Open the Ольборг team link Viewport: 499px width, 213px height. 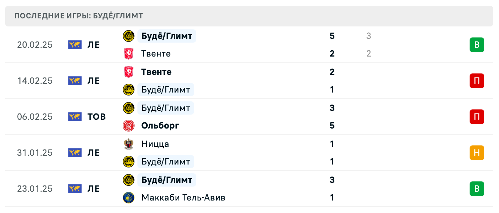tap(160, 126)
